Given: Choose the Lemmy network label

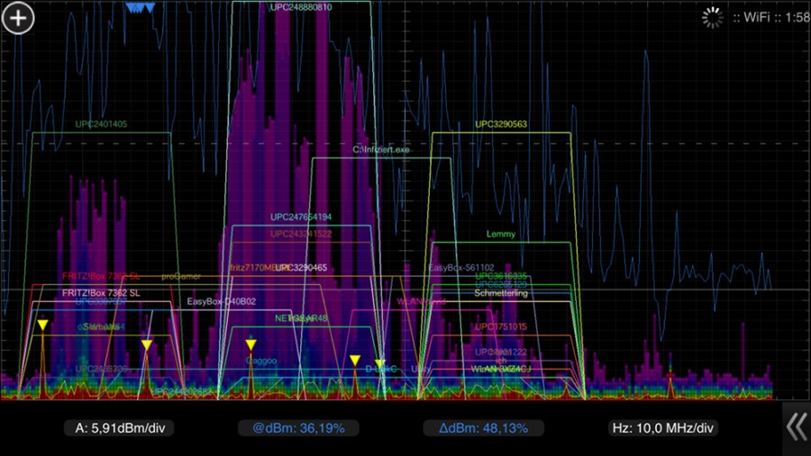Looking at the screenshot, I should coord(501,235).
